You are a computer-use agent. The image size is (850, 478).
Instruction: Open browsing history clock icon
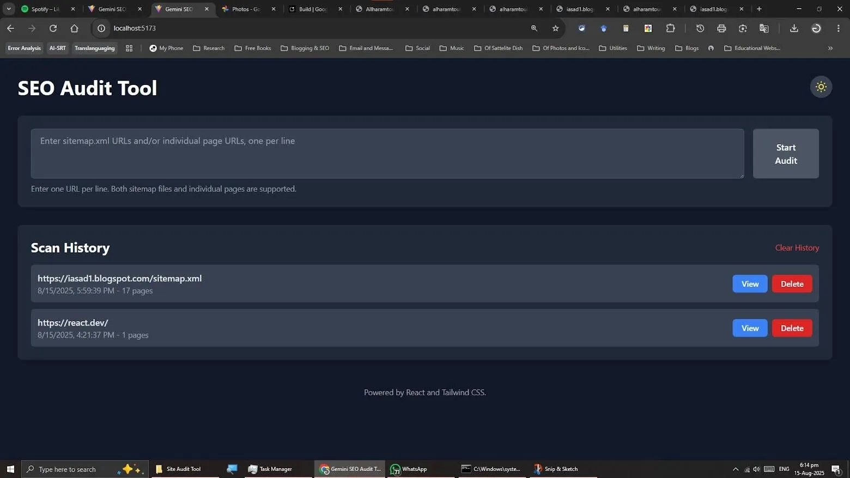[700, 28]
